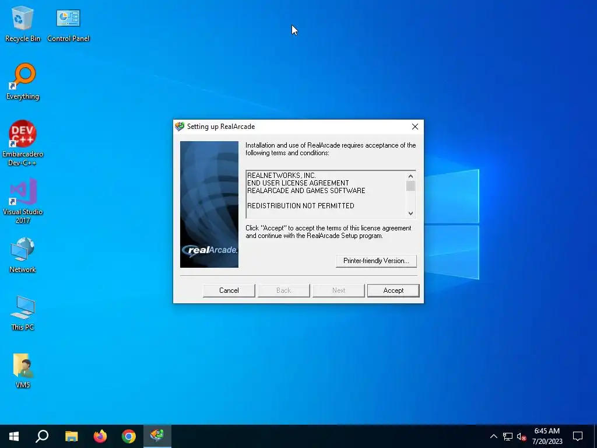Screen dimensions: 597x448
Task: Open the Recycle Bin desktop icon
Action: click(x=23, y=23)
